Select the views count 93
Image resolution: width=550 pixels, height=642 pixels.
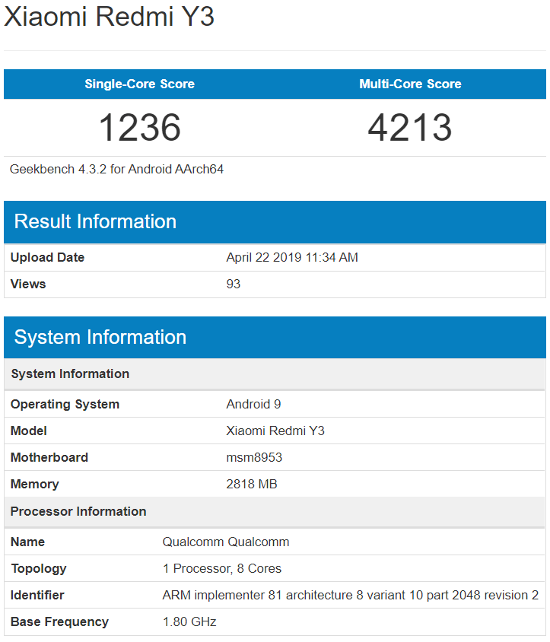pos(233,284)
